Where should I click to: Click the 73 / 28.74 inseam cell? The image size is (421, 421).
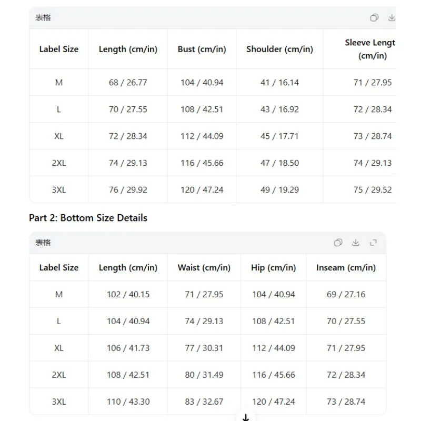coord(346,402)
